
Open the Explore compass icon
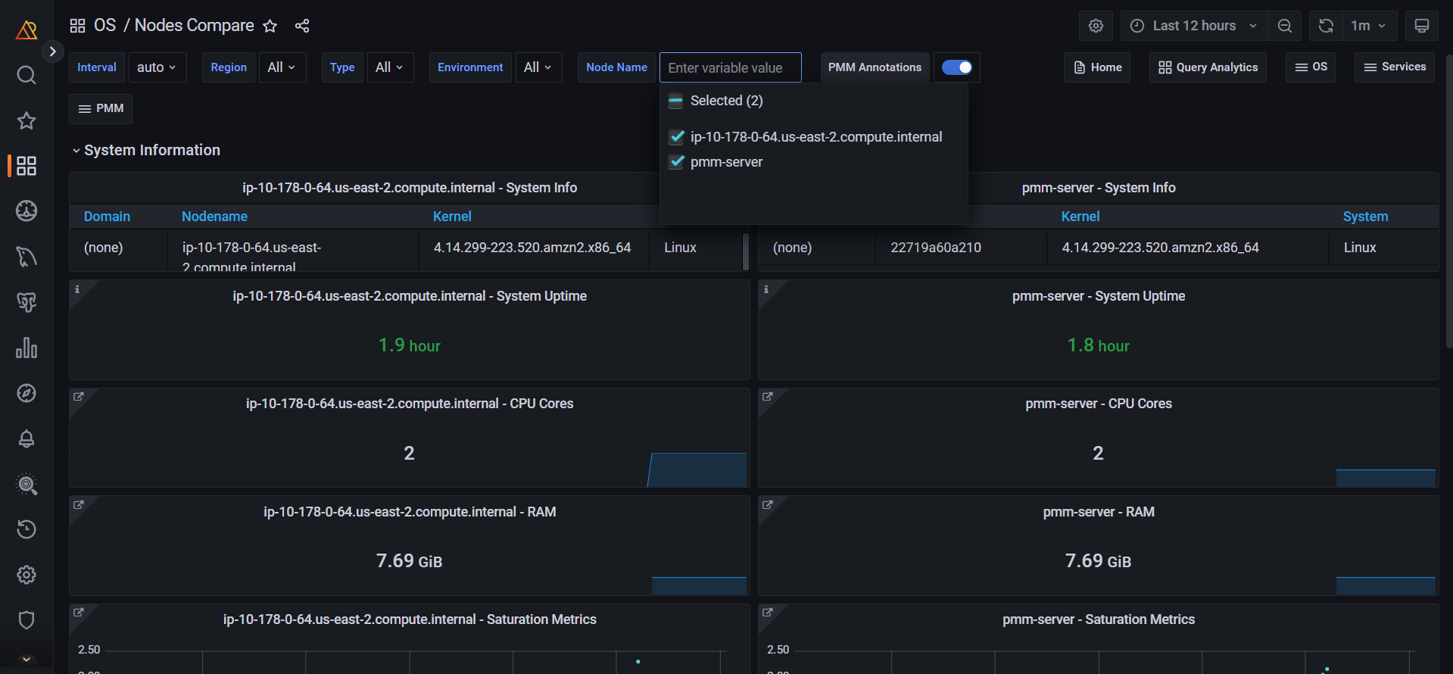tap(27, 393)
